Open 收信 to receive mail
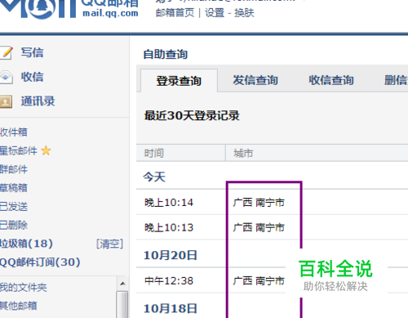 click(x=32, y=77)
